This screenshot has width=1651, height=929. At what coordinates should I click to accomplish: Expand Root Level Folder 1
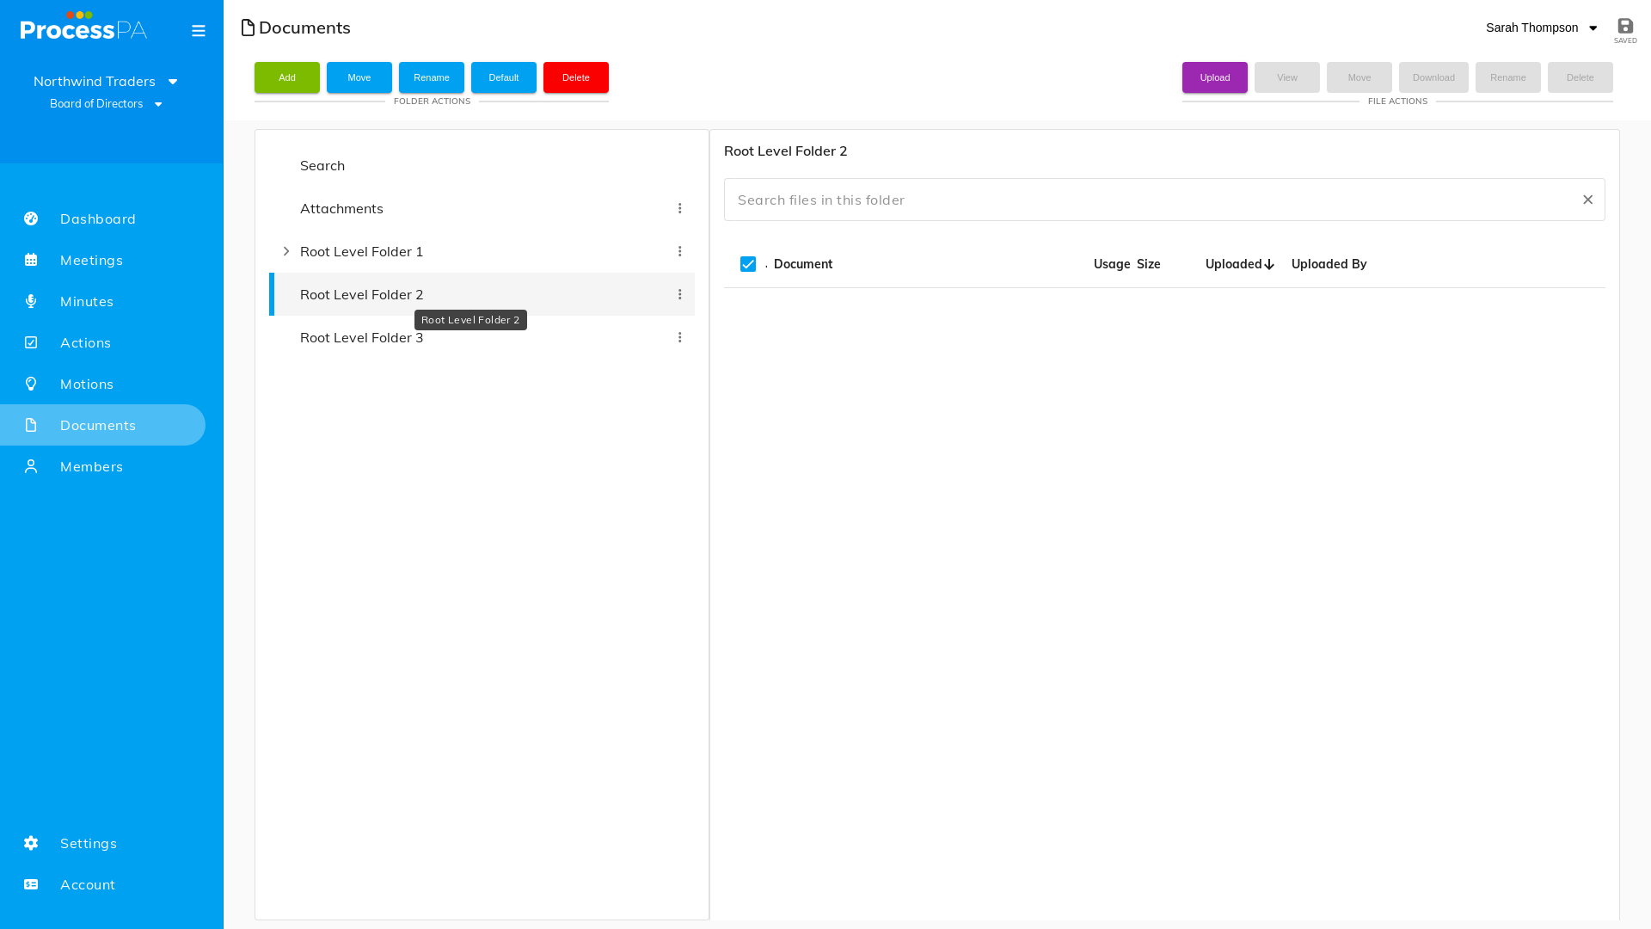(x=286, y=251)
